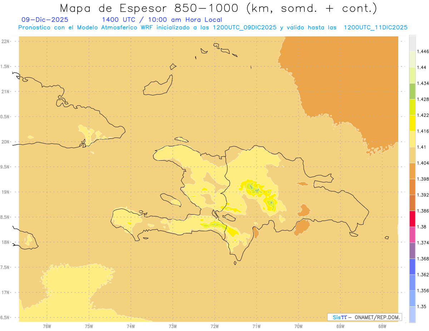Click the legend value '1.416'
This screenshot has height=331, width=429.
pyautogui.click(x=423, y=131)
